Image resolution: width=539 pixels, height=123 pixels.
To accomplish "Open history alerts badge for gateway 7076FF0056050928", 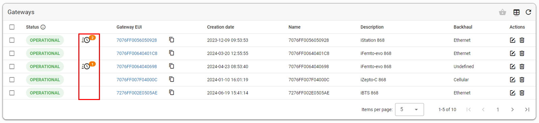I will pyautogui.click(x=88, y=40).
